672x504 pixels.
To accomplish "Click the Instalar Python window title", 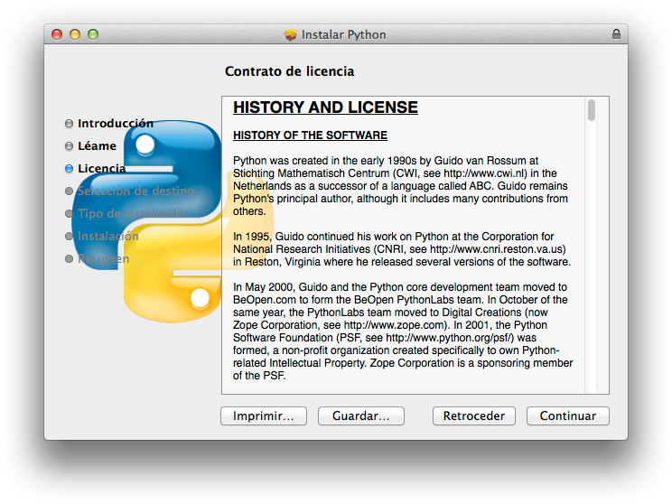I will pos(344,34).
